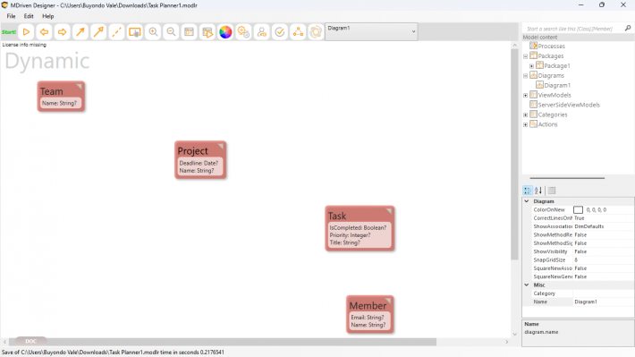635x357 pixels.
Task: Select the association arrow tool
Action: coord(80,32)
